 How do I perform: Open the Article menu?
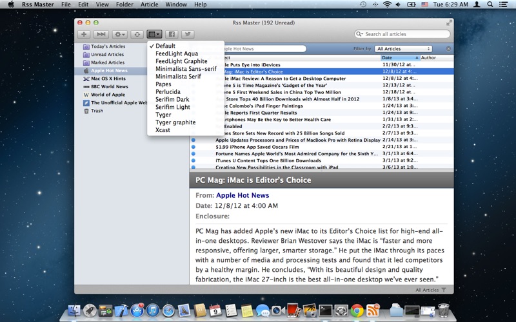click(149, 5)
